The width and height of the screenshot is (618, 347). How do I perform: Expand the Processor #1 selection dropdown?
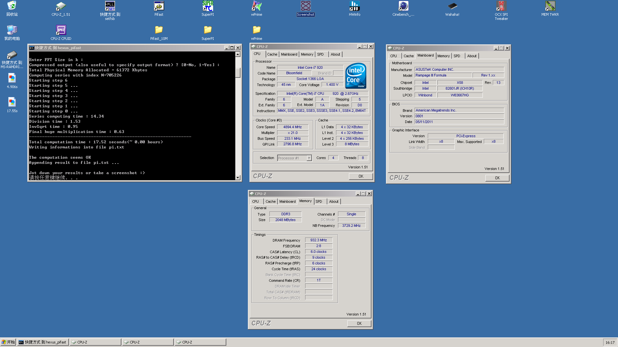[x=309, y=158]
